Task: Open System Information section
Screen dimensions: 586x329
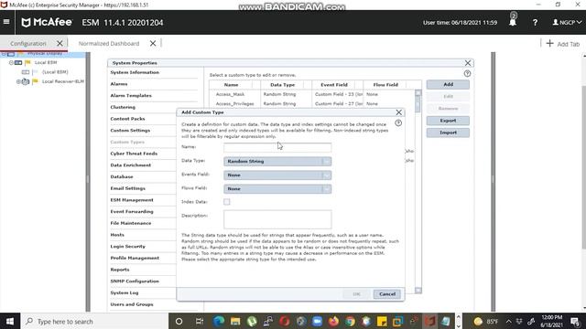Action: point(135,72)
